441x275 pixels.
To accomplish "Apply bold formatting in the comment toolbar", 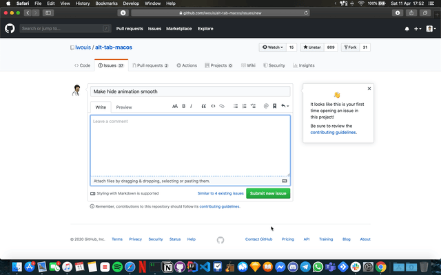I will point(184,106).
